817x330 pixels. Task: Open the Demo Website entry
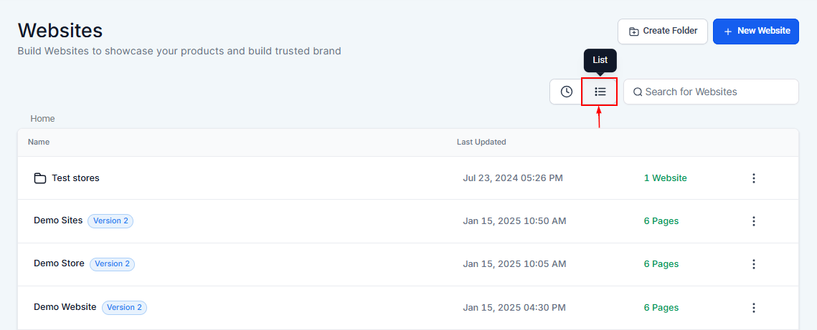point(65,307)
